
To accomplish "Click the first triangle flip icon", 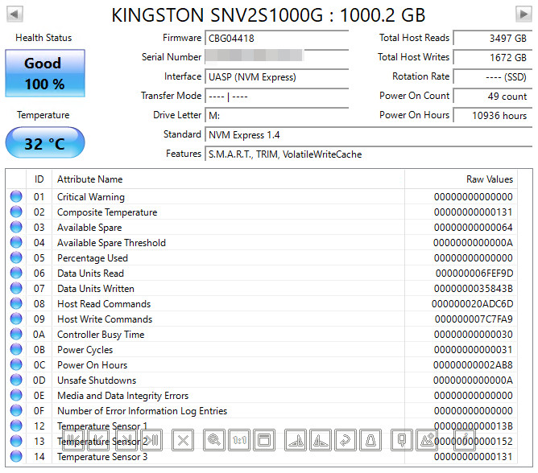I will (x=296, y=440).
